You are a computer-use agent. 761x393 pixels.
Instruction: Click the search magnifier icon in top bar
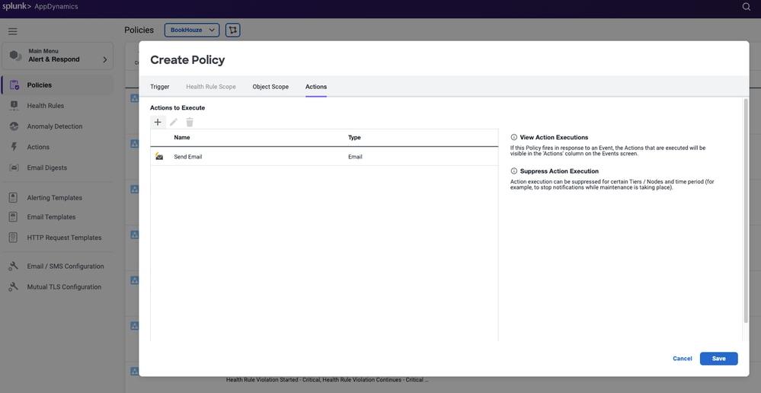pos(747,7)
